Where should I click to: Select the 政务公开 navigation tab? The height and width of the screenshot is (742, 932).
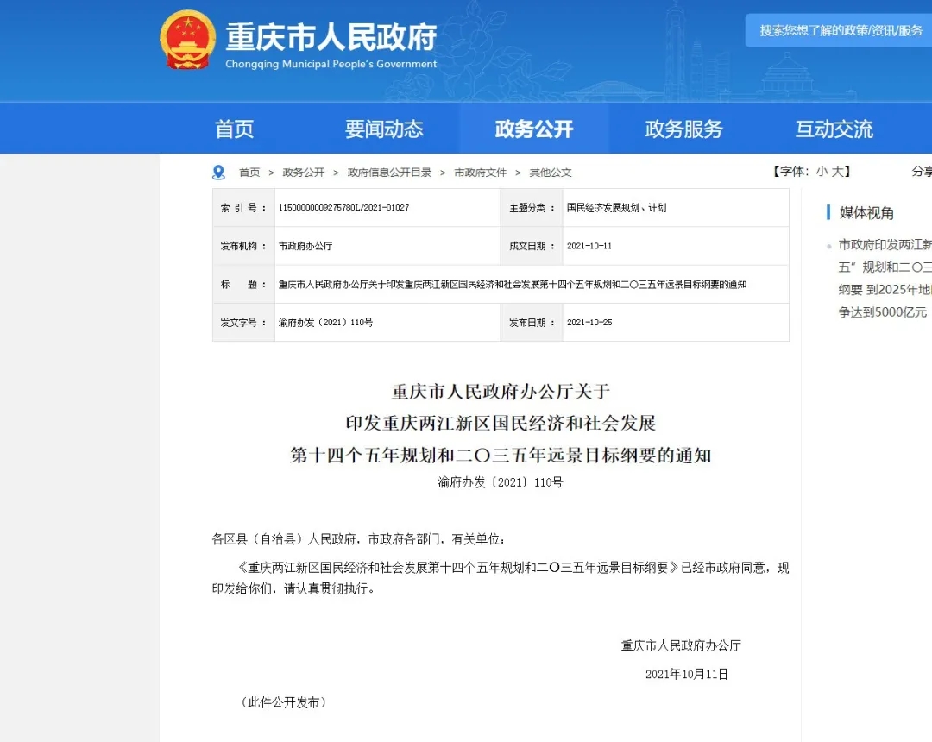pos(533,129)
